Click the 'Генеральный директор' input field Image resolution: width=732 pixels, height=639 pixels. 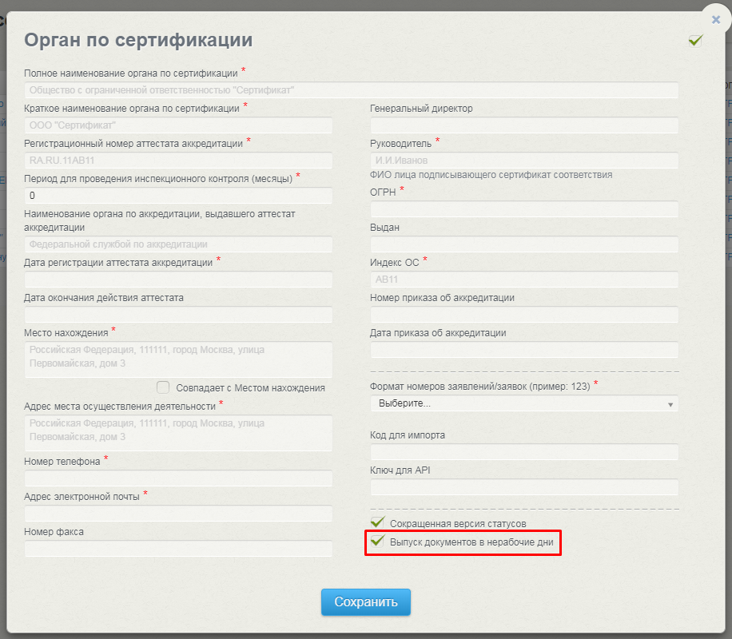click(x=524, y=125)
